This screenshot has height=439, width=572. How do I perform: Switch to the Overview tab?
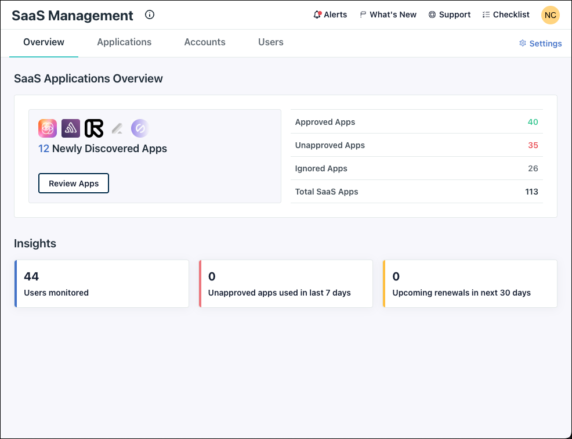tap(44, 42)
